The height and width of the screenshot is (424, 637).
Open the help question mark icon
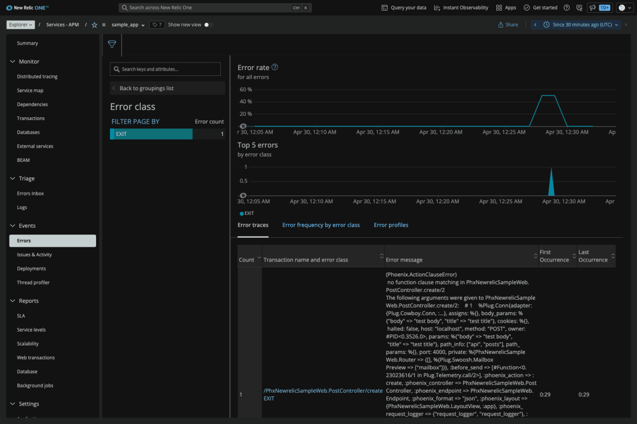(x=567, y=8)
